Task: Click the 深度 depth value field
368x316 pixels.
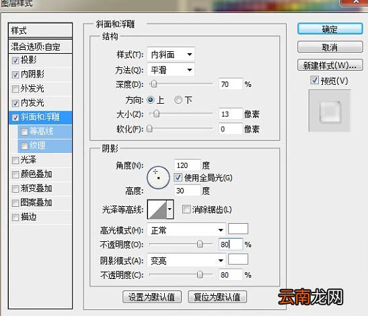Action: (231, 84)
